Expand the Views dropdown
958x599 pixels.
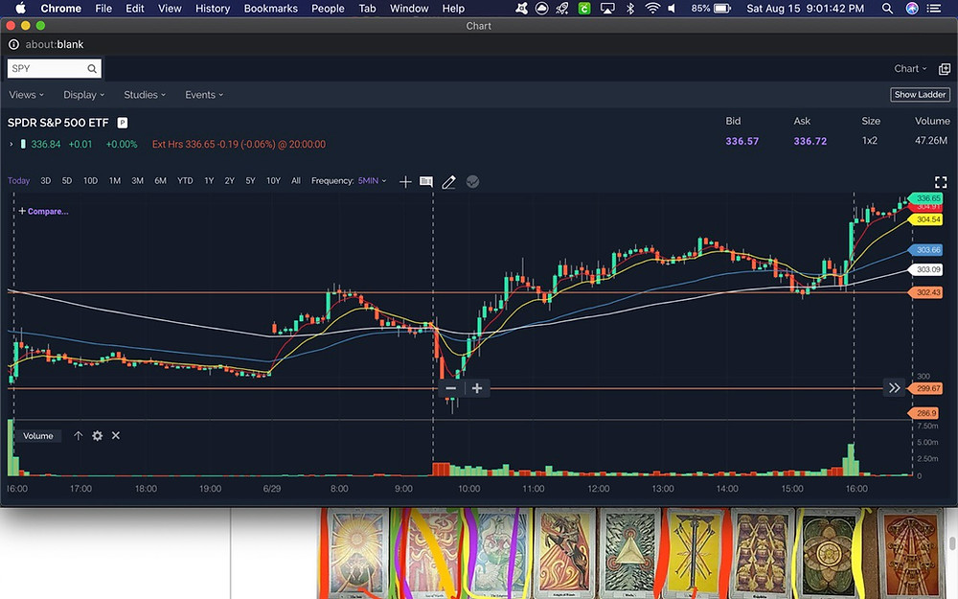[x=26, y=95]
